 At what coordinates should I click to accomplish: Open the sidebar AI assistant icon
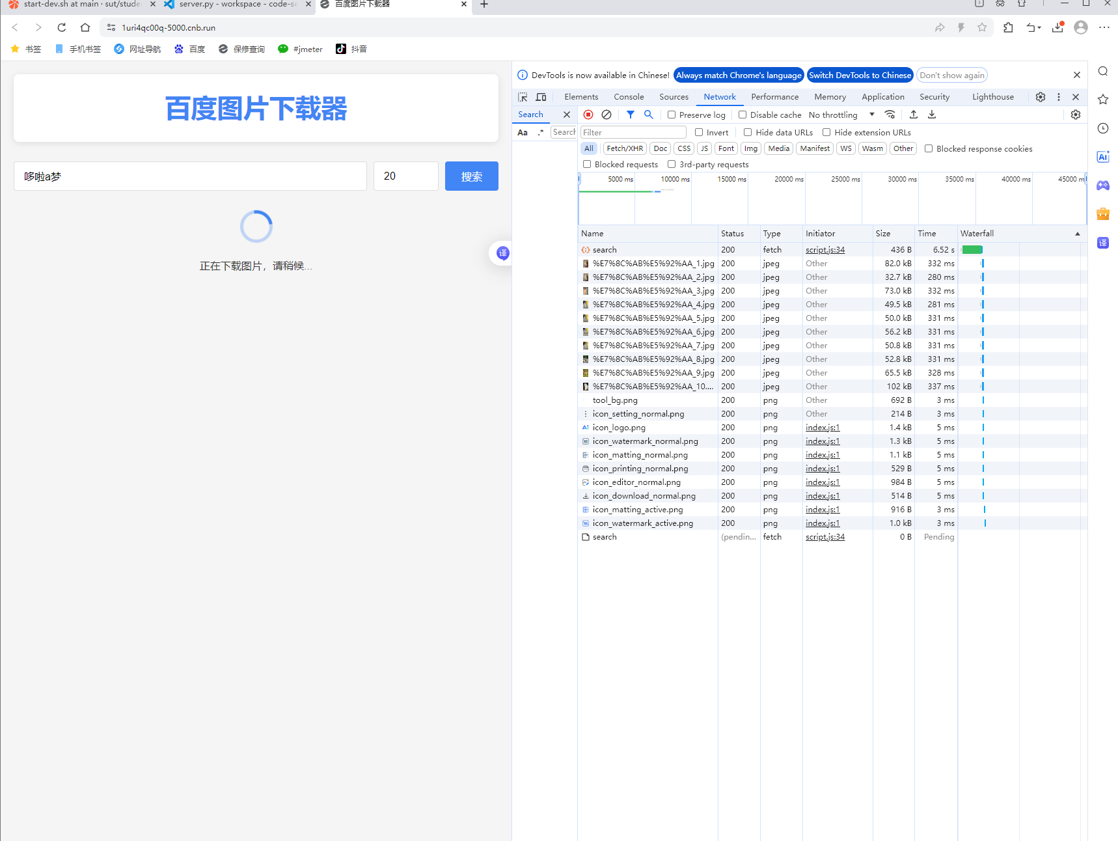click(1103, 157)
